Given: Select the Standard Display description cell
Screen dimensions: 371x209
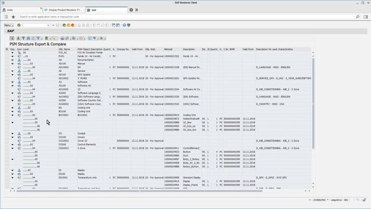Looking at the screenshot, I should 192,178.
